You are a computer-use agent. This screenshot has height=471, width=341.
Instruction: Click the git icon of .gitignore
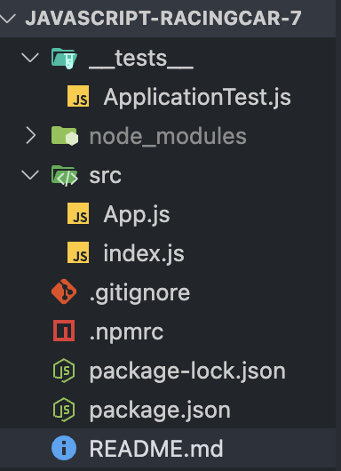tap(64, 291)
